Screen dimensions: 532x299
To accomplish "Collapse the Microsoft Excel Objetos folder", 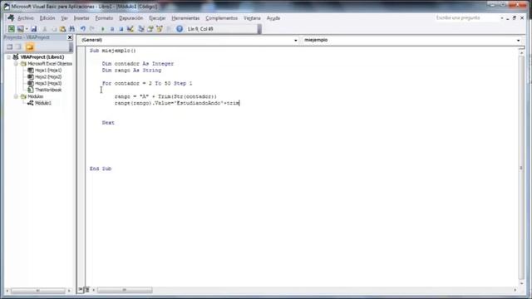I will pos(16,64).
